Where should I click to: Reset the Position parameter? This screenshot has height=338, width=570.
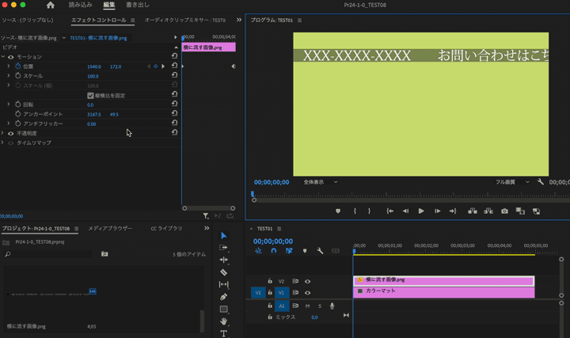(x=174, y=66)
